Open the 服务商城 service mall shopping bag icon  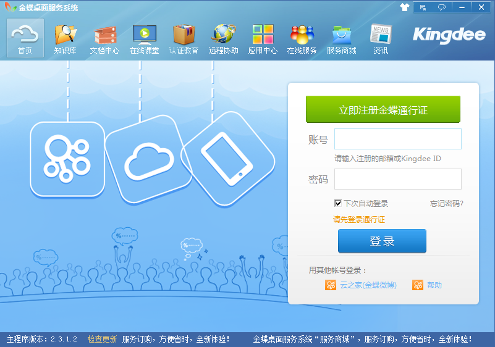pos(341,39)
